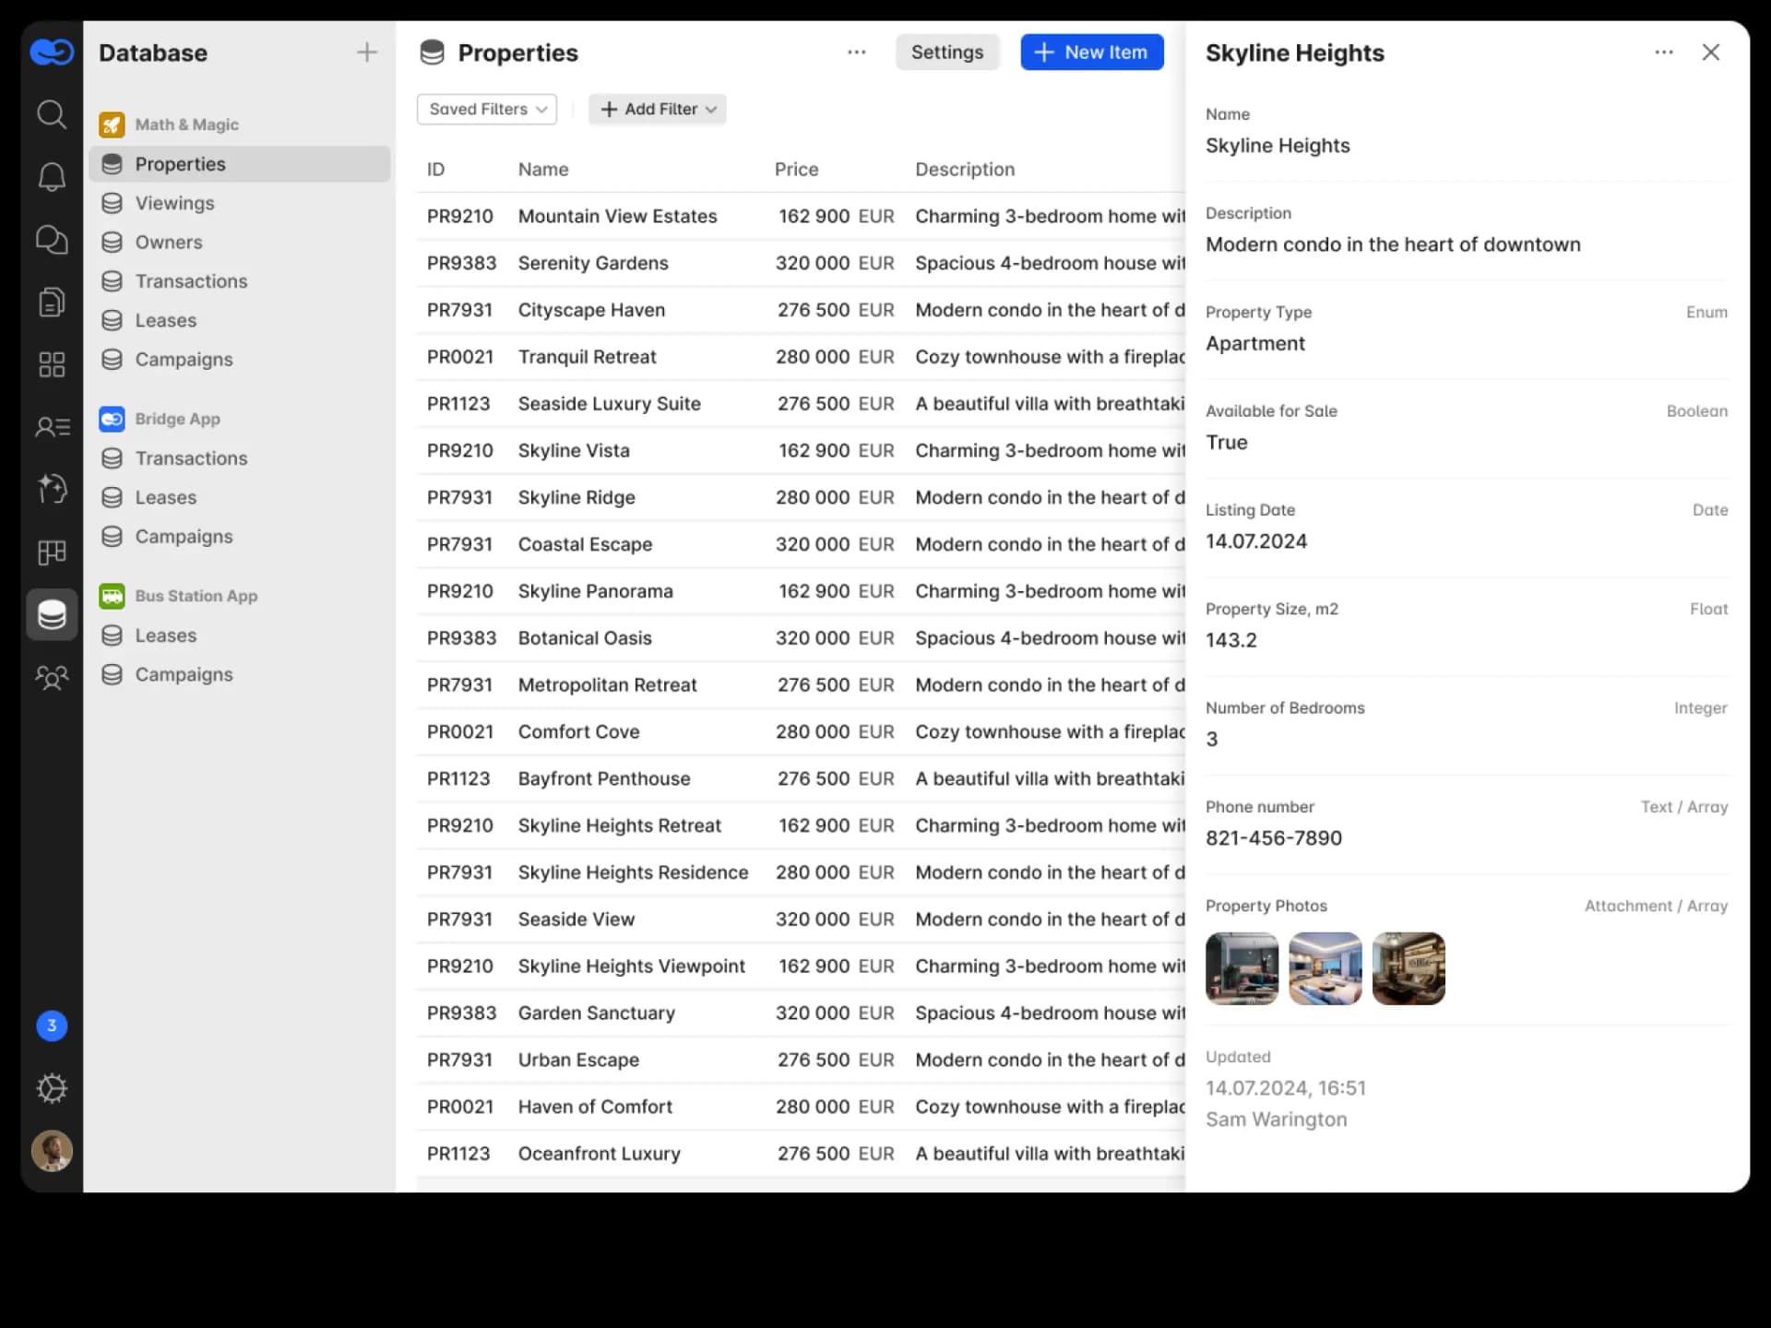This screenshot has width=1771, height=1328.
Task: Click the New Item button
Action: [x=1091, y=53]
